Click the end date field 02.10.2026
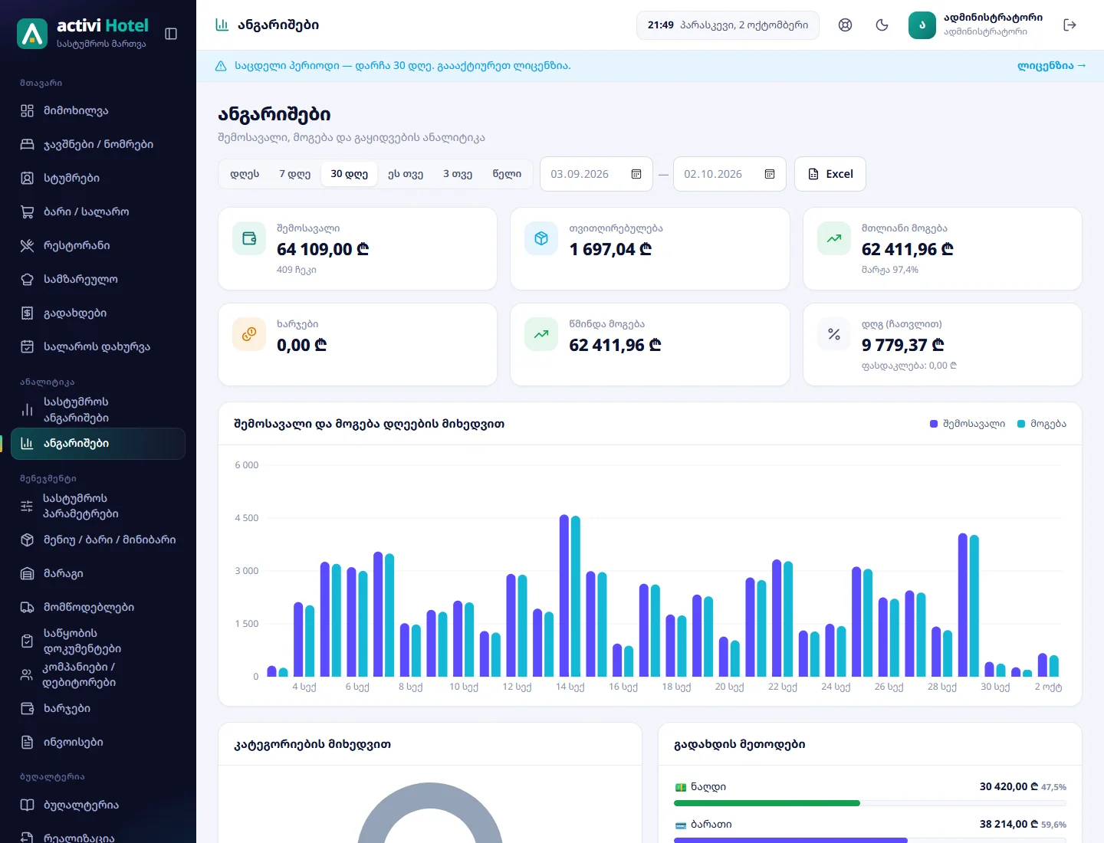This screenshot has height=843, width=1104. [730, 174]
